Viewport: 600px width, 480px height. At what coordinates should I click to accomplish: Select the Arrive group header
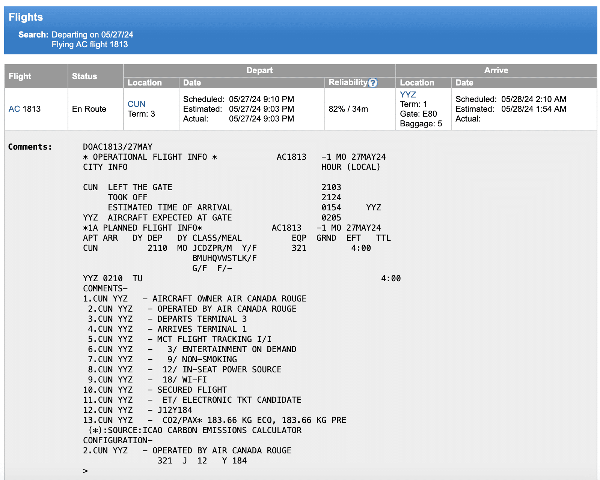(496, 70)
